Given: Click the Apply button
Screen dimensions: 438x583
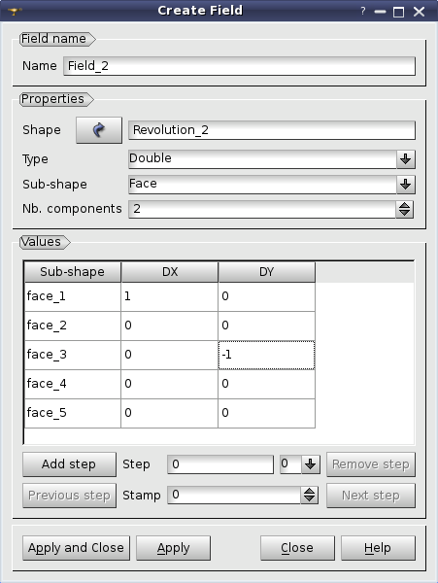Looking at the screenshot, I should (173, 548).
